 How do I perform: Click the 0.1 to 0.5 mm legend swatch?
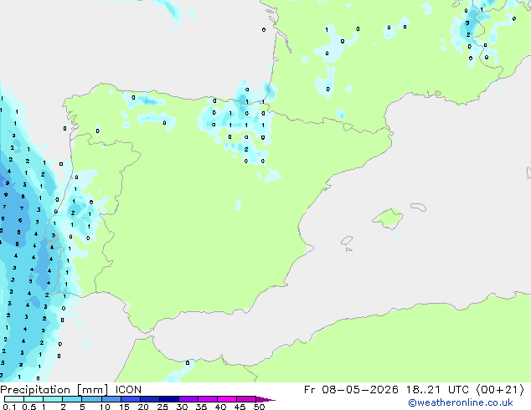pyautogui.click(x=14, y=399)
